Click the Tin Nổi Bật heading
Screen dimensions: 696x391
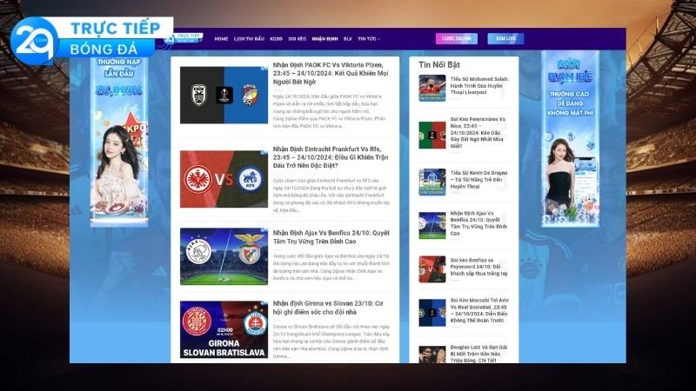coord(439,64)
